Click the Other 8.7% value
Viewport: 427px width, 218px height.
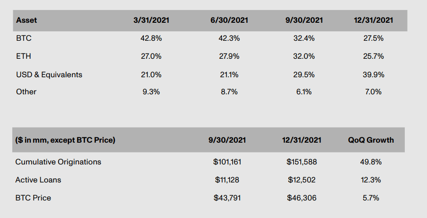pyautogui.click(x=229, y=92)
